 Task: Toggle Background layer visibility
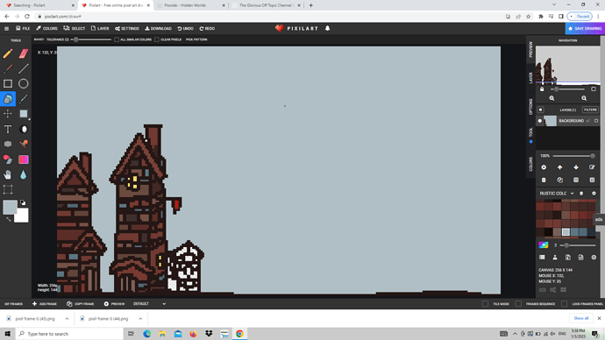540,121
